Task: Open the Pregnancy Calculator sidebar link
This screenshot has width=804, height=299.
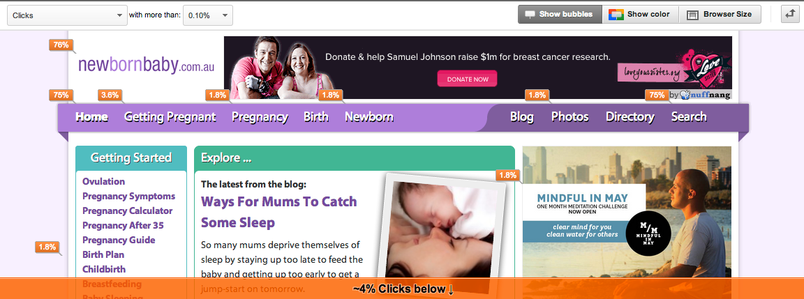Action: (127, 211)
